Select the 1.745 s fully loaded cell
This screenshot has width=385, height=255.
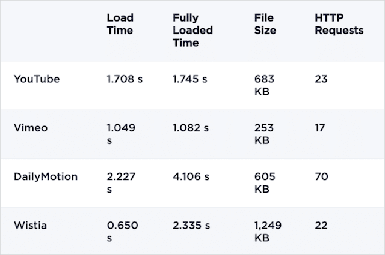[x=191, y=79]
